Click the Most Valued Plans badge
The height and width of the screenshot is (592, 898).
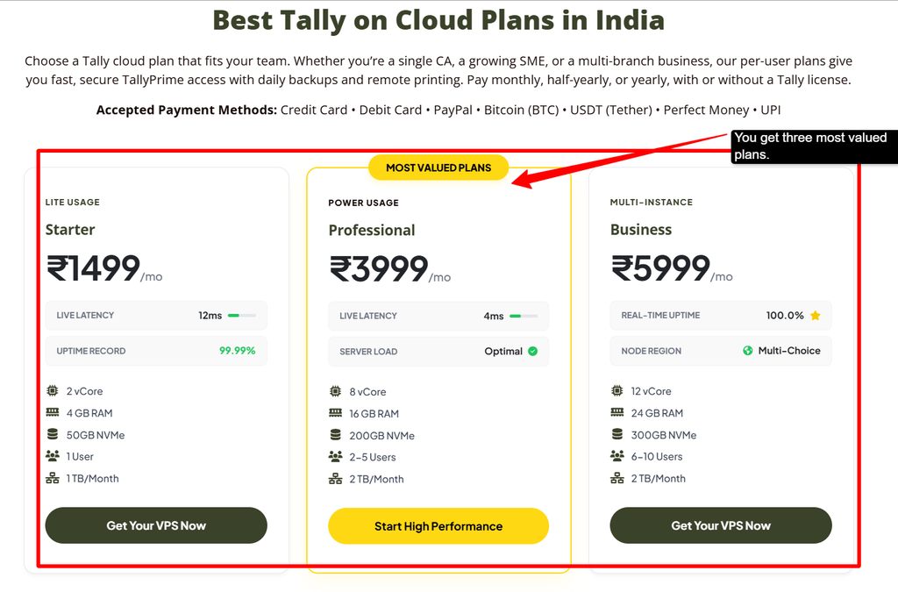tap(438, 168)
